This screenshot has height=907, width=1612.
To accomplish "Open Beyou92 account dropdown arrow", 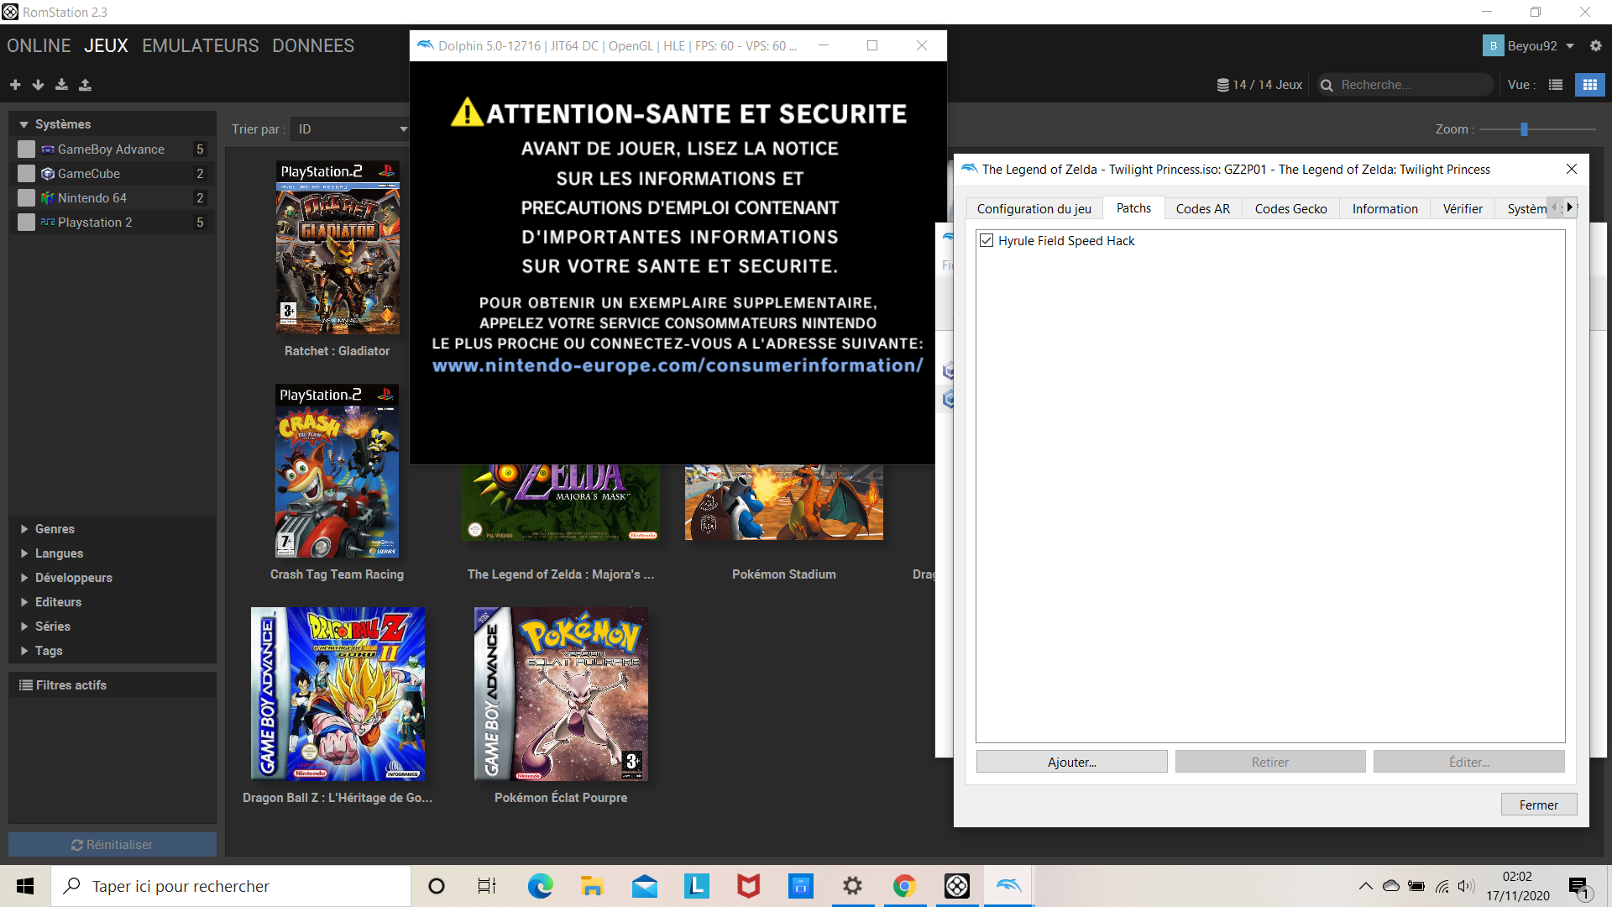I will (1570, 46).
